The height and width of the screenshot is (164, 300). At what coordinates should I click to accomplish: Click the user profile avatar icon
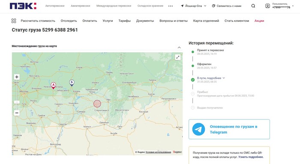pyautogui.click(x=267, y=6)
